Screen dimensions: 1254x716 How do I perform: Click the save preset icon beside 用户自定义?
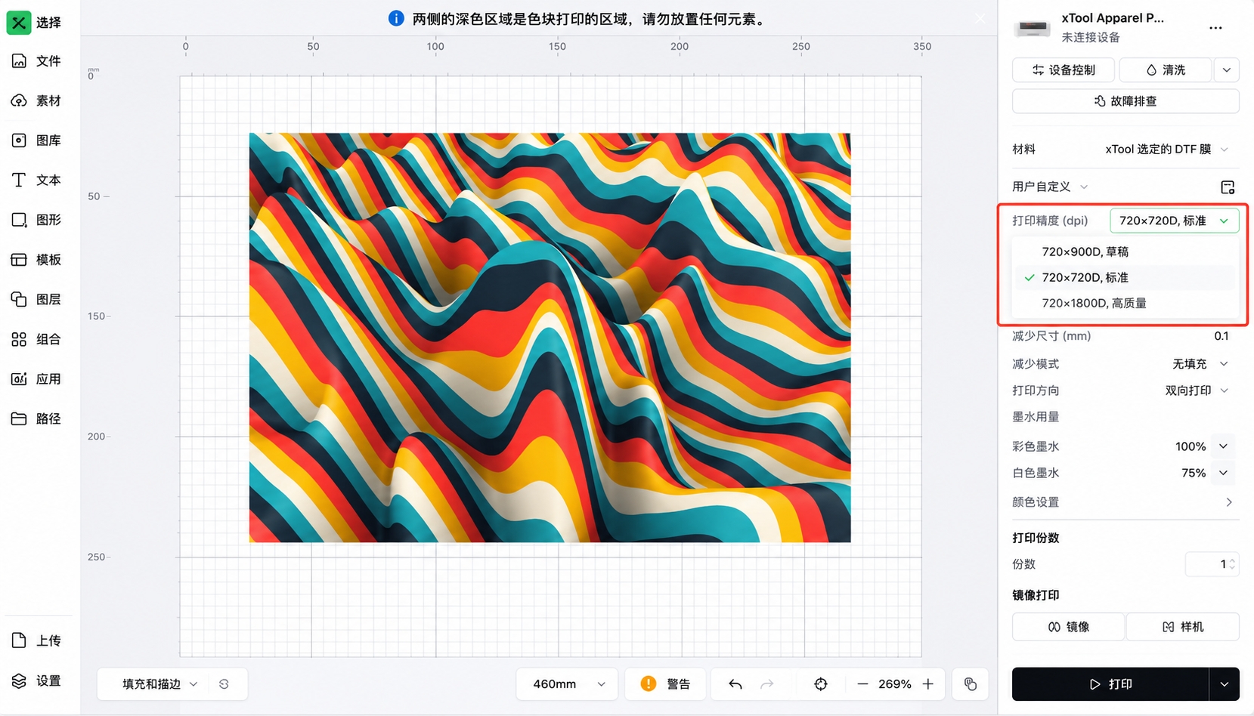[x=1228, y=187]
